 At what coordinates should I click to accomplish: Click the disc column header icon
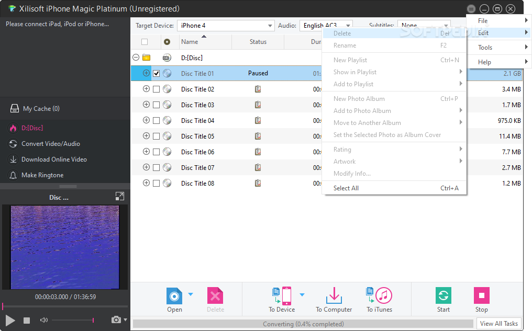point(167,42)
